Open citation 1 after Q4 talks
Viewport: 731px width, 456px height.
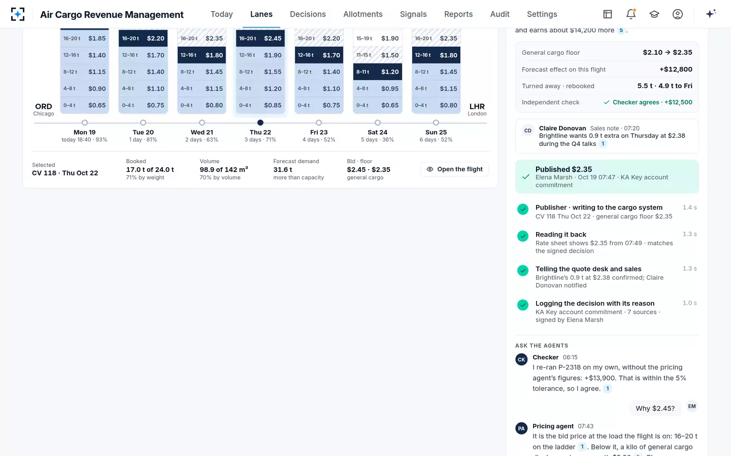(x=603, y=144)
